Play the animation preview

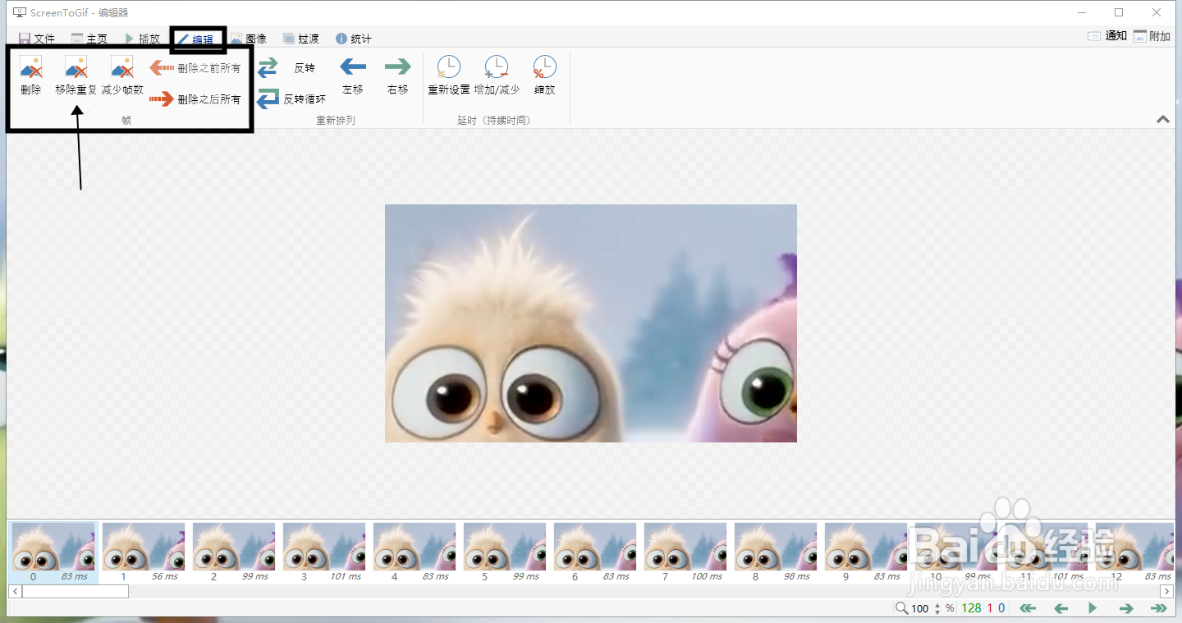click(1093, 608)
